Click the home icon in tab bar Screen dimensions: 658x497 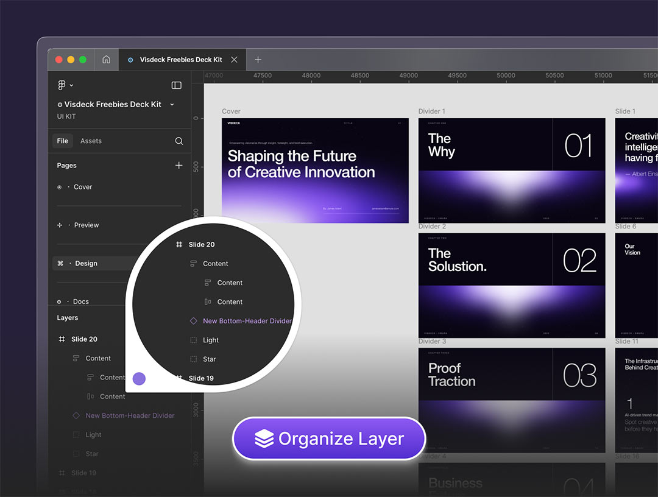tap(106, 60)
